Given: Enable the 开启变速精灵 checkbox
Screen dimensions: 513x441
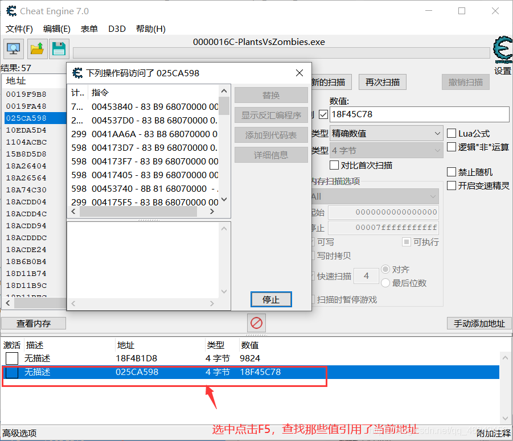Looking at the screenshot, I should point(452,186).
